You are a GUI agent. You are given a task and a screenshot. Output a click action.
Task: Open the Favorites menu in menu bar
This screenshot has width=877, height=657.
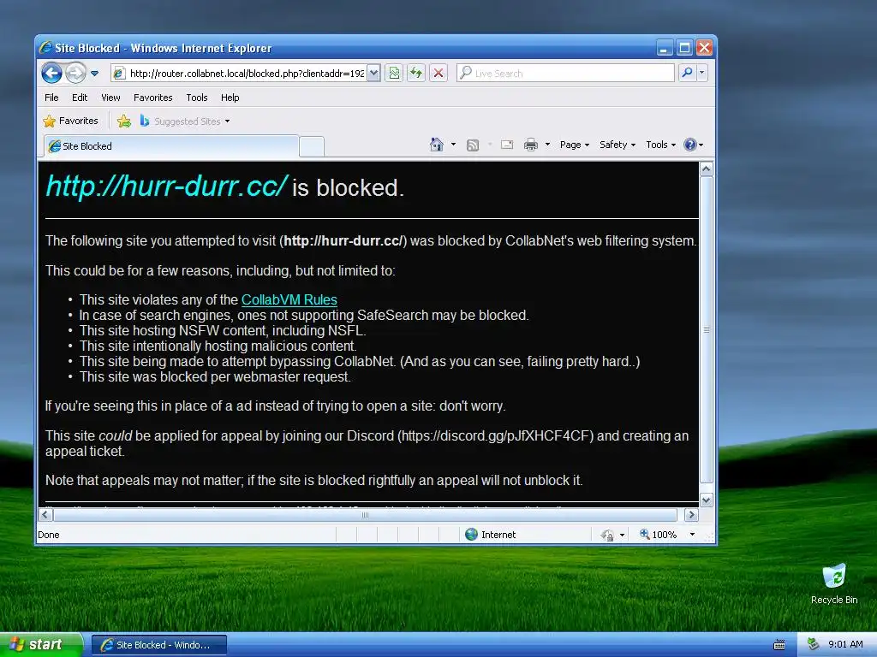click(x=152, y=98)
